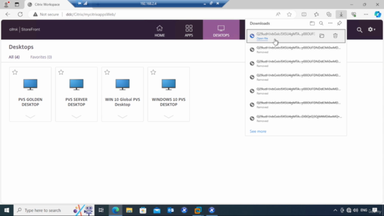Click the Citrix StoreFront logo
Viewport: 384px width, 216px height.
(25, 29)
